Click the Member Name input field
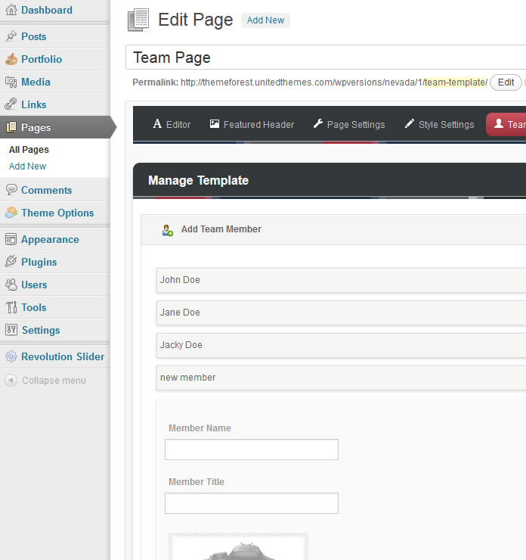The height and width of the screenshot is (560, 526). click(x=252, y=450)
